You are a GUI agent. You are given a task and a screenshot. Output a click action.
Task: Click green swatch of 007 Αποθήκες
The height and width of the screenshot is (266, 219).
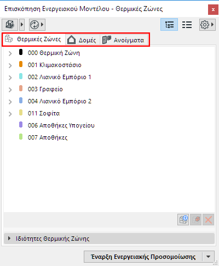[x=21, y=137]
